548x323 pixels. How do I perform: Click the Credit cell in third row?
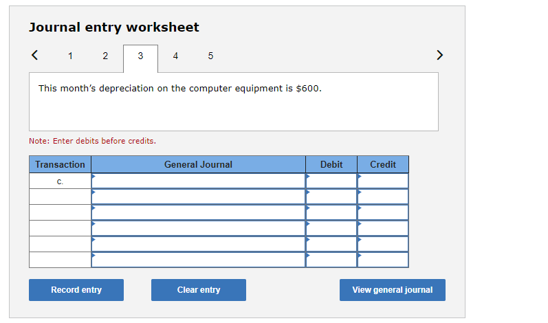point(383,212)
